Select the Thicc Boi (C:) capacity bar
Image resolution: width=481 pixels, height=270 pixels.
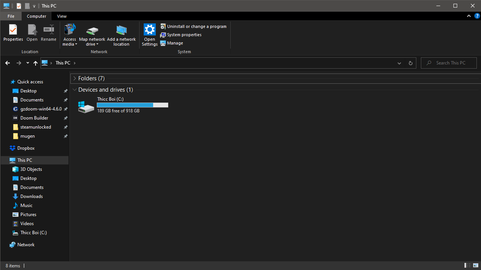coord(132,105)
